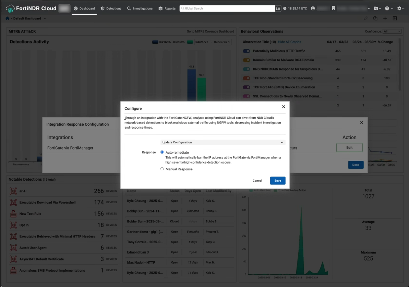Open the Detections tab
409x287 pixels.
tap(111, 8)
